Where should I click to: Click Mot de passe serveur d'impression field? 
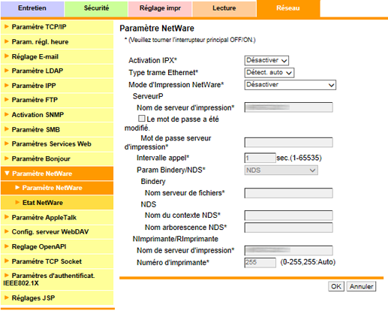288,142
